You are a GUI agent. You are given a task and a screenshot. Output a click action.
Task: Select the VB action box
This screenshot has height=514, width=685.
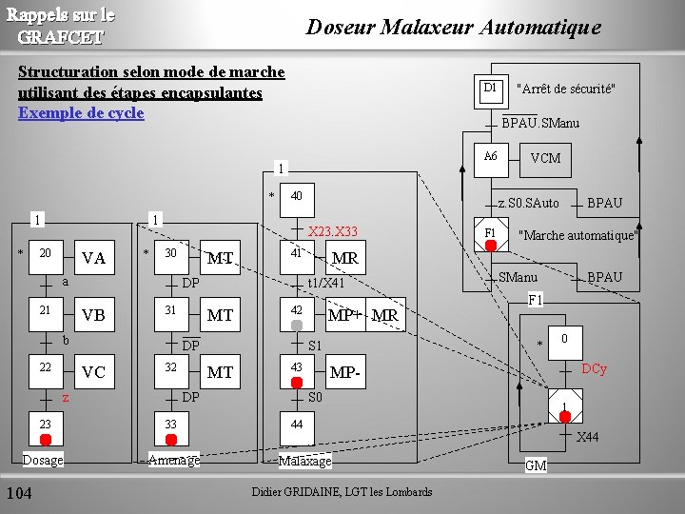pos(94,314)
